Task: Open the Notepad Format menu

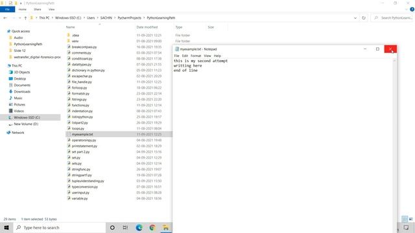Action: click(x=196, y=56)
